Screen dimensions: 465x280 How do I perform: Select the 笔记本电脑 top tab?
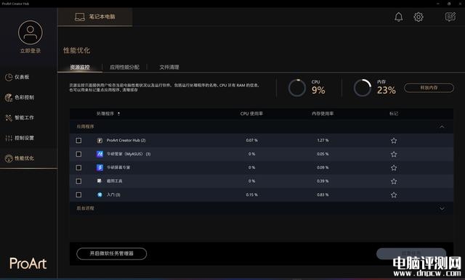click(95, 17)
